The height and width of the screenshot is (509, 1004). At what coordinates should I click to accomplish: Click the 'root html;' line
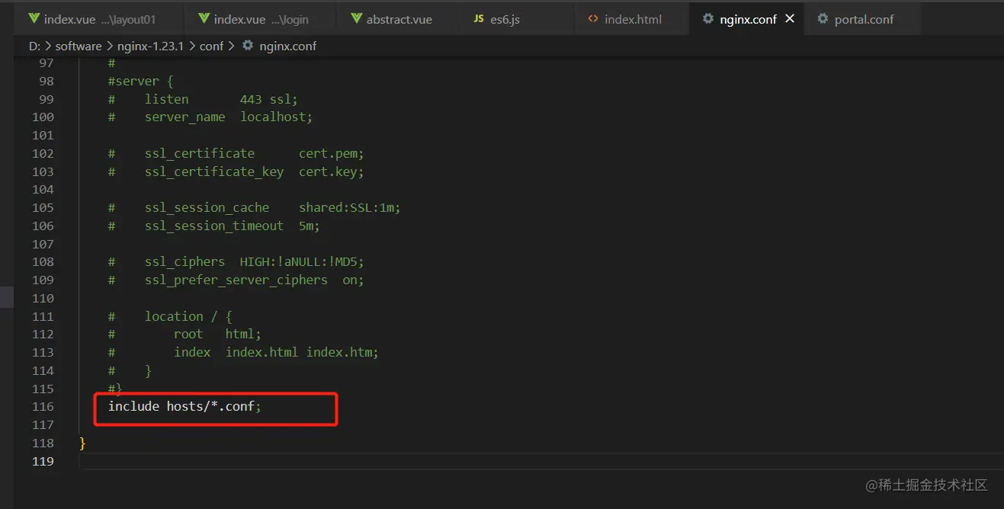point(184,335)
